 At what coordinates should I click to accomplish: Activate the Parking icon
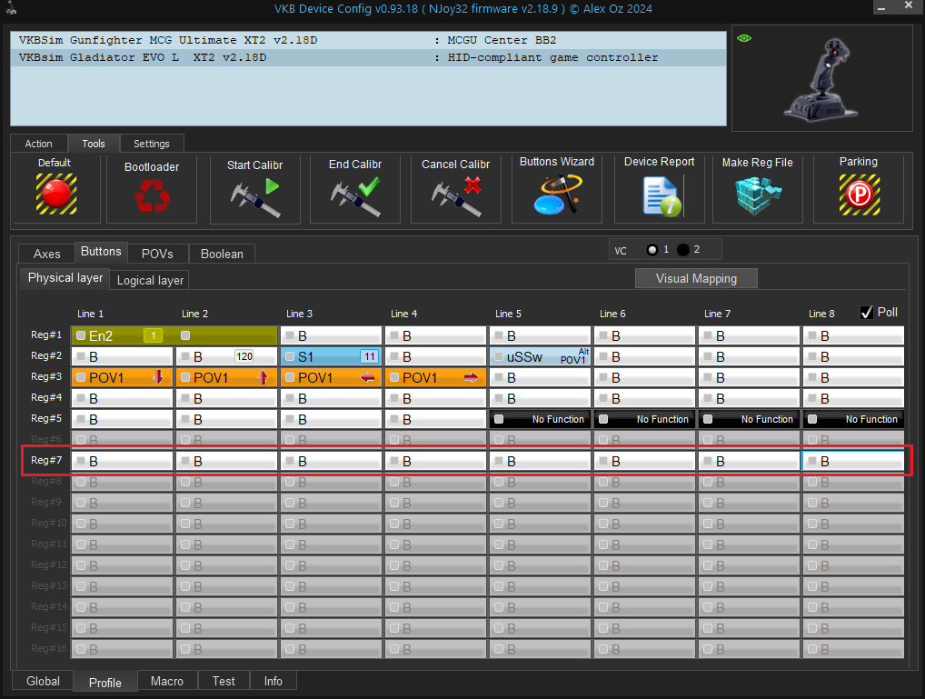coord(858,194)
